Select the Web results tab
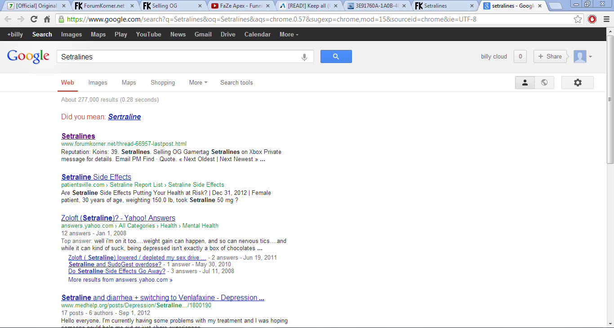This screenshot has width=614, height=328. (67, 82)
